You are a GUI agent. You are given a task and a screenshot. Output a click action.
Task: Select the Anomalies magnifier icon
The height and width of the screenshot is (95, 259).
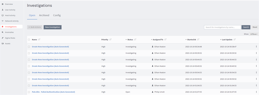(x=3, y=32)
